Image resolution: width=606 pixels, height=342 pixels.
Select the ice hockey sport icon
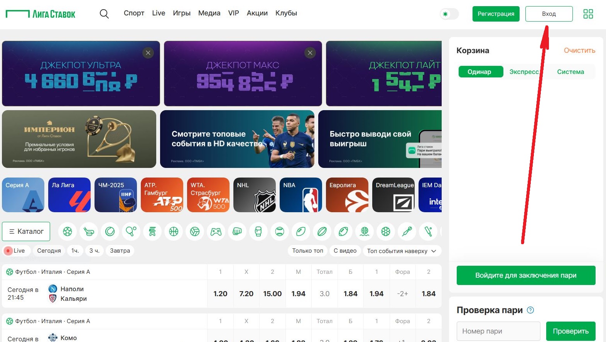click(x=89, y=231)
